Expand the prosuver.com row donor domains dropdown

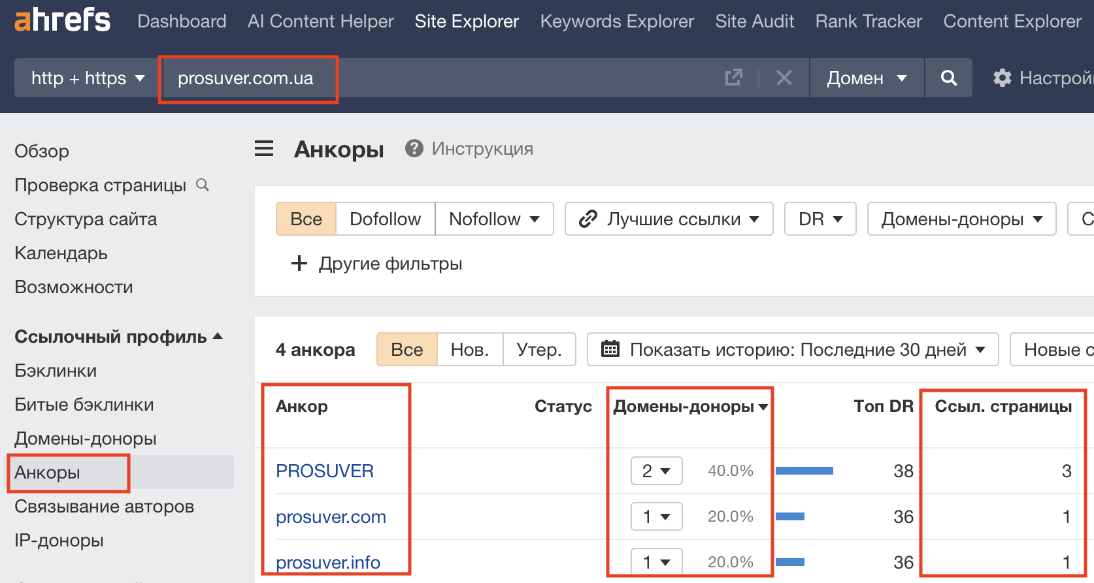tap(657, 516)
